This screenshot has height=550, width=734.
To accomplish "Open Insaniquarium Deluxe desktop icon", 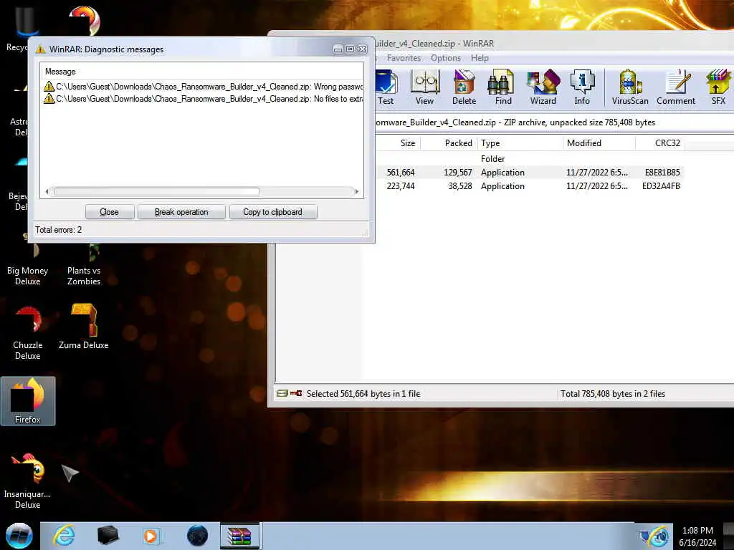I will click(x=27, y=481).
